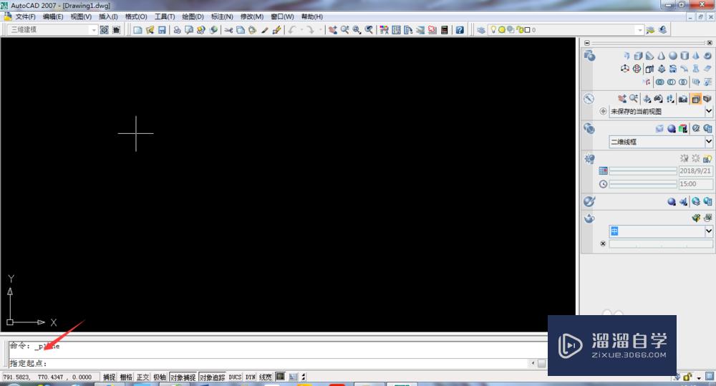Click the Cut scissors icon

coord(228,29)
